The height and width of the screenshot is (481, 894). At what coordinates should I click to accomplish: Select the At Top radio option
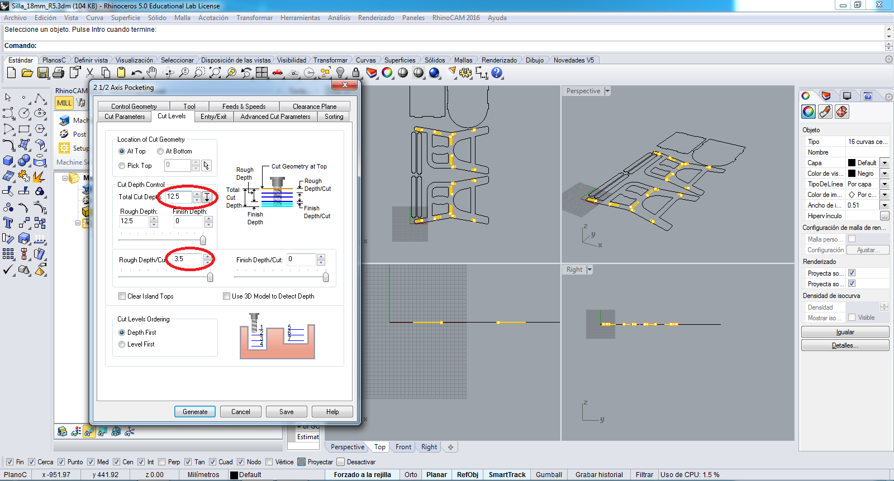pos(122,151)
